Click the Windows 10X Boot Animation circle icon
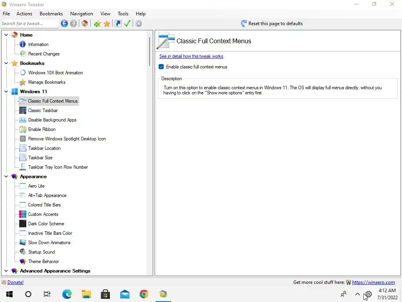This screenshot has height=302, width=402. [x=23, y=73]
